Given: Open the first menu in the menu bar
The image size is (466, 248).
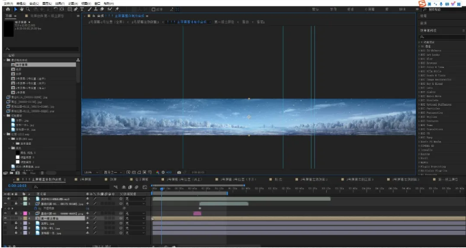Looking at the screenshot, I should pos(8,3).
